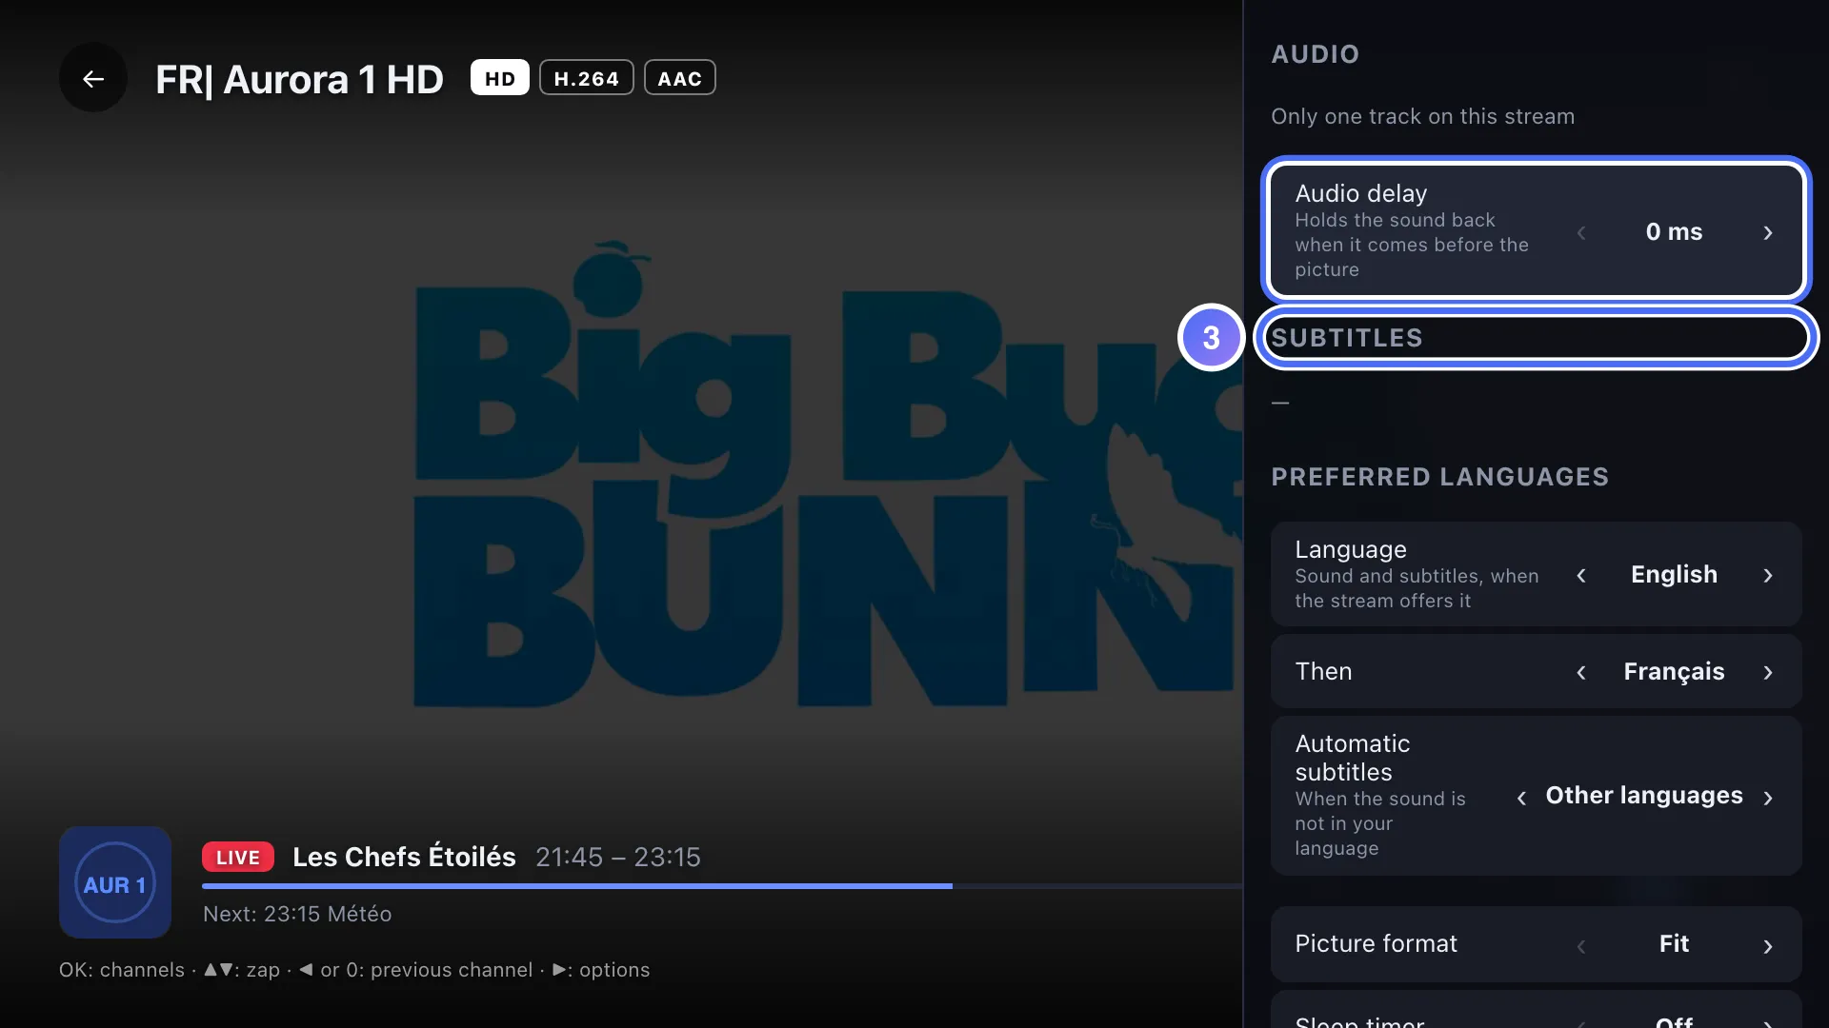Click the 0 ms delay value

tap(1674, 231)
